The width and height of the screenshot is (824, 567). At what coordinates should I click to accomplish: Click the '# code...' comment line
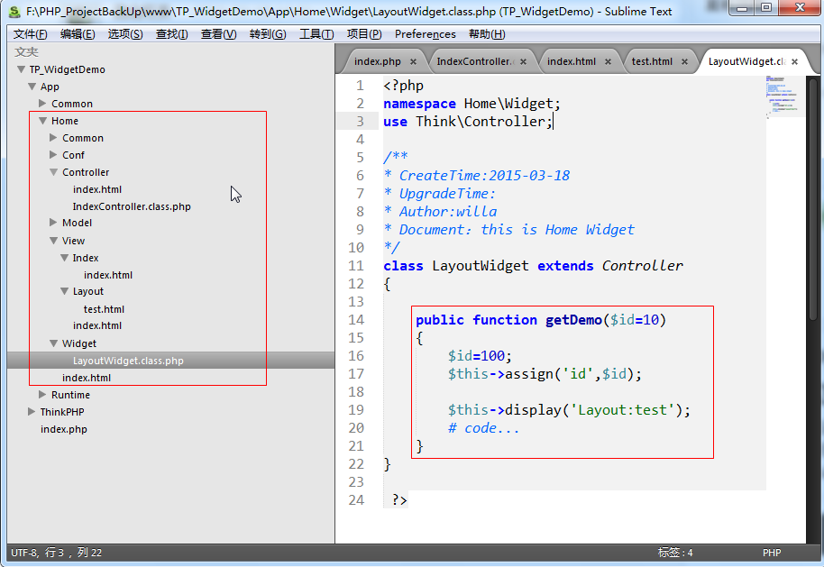(x=483, y=428)
